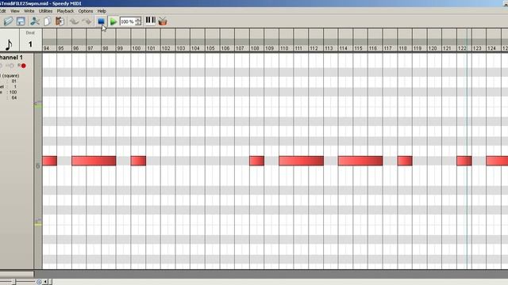Open the Options menu
Viewport: 508px width, 285px height.
(x=86, y=11)
